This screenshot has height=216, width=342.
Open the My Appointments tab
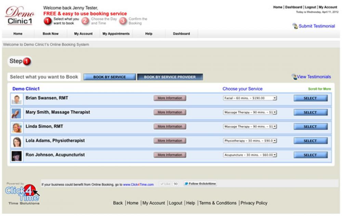click(116, 34)
